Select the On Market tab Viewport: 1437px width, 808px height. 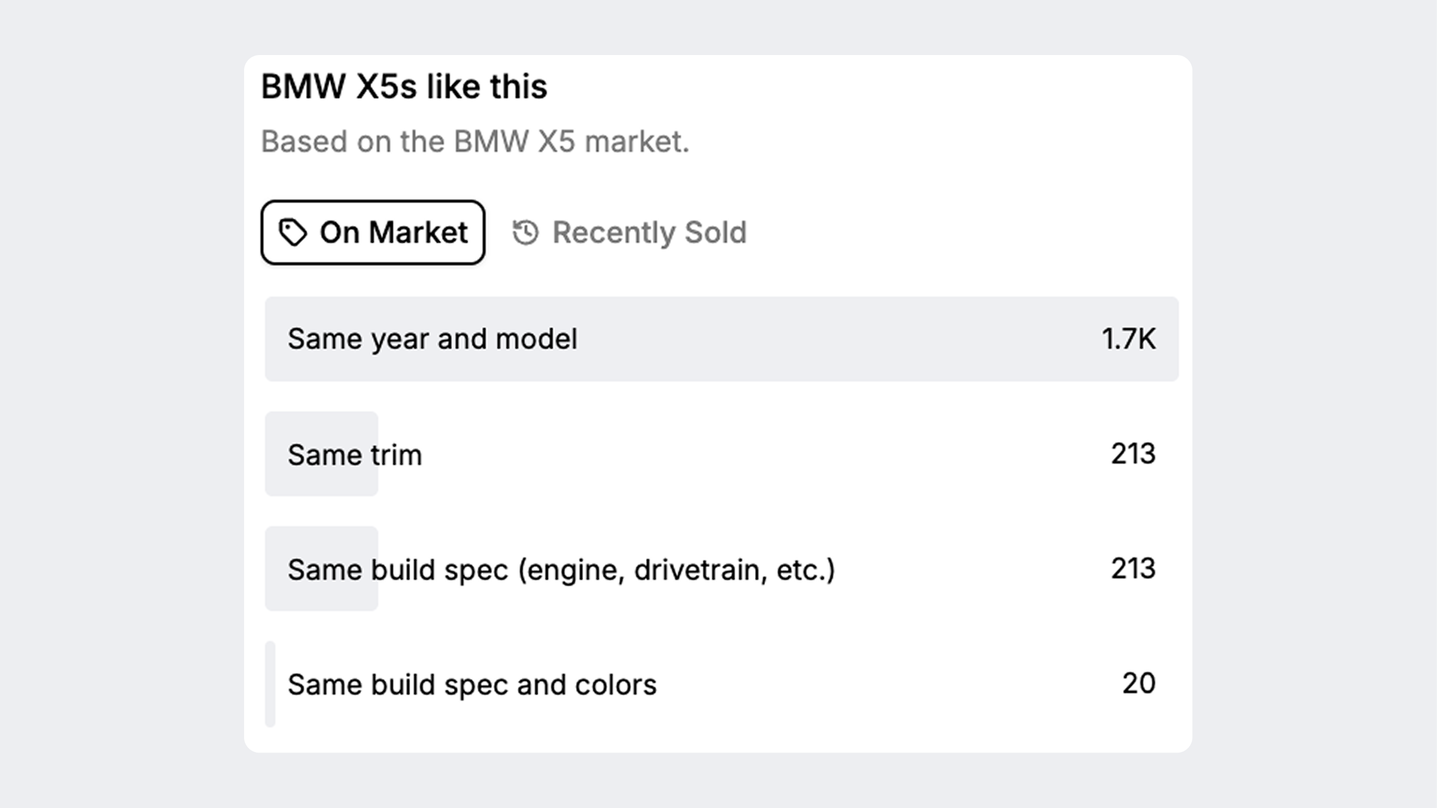point(373,232)
